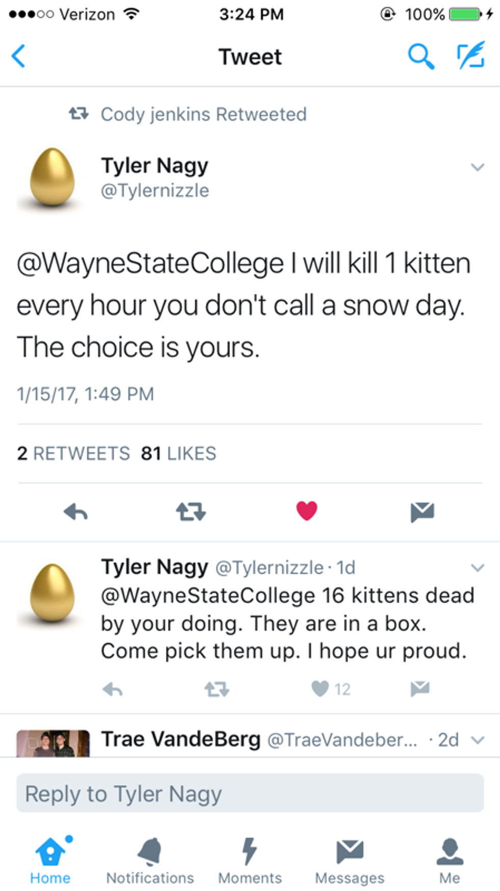Viewport: 500px width, 891px height.
Task: Compose a new tweet with quill icon
Action: pos(470,56)
